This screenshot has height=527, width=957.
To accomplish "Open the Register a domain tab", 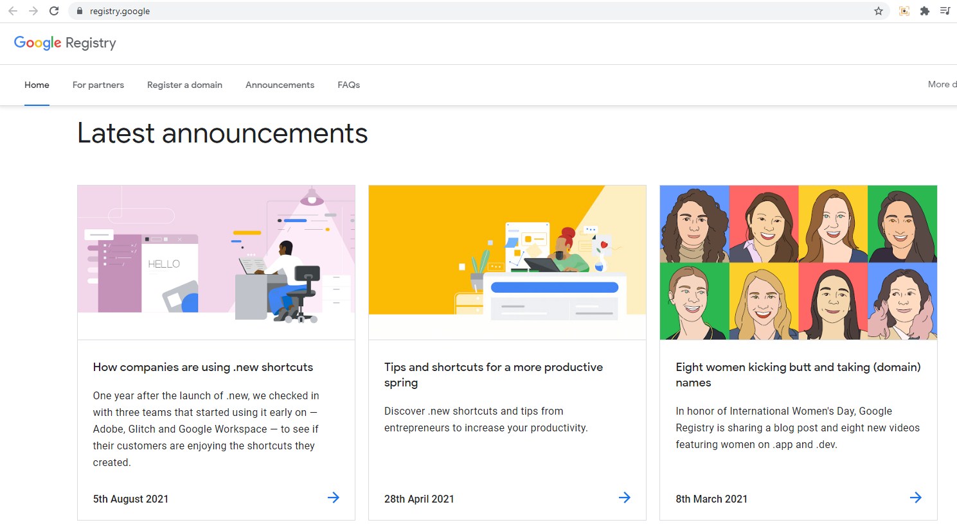I will tap(184, 85).
